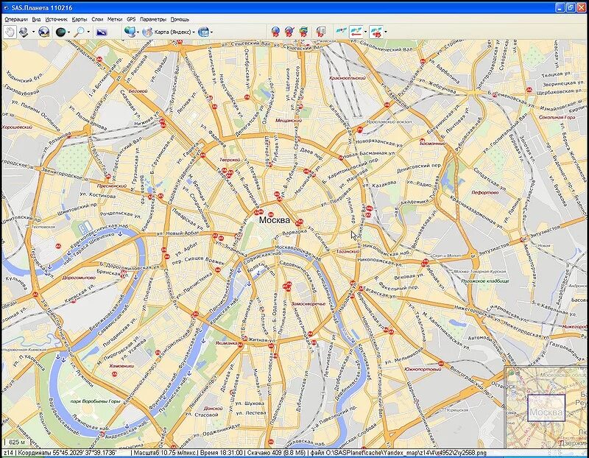This screenshot has width=589, height=458.
Task: Expand the GPS track dropdown arrow
Action: [365, 32]
